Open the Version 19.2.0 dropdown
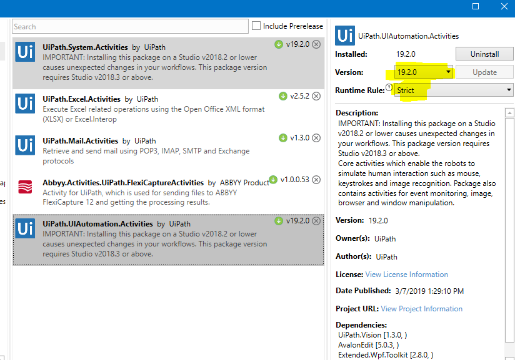This screenshot has width=515, height=360. click(x=424, y=72)
